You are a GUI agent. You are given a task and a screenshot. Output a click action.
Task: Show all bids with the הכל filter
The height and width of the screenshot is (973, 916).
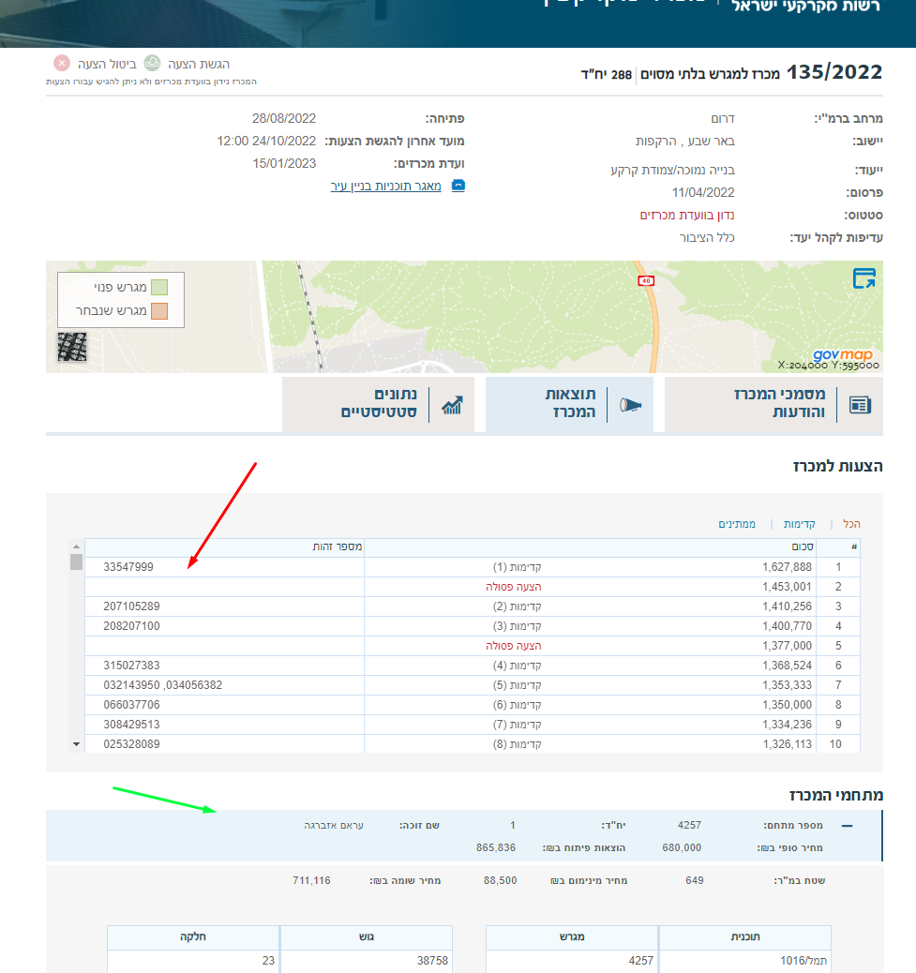tap(851, 524)
